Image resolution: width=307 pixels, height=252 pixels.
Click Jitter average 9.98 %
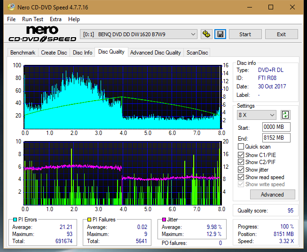coord(214,227)
